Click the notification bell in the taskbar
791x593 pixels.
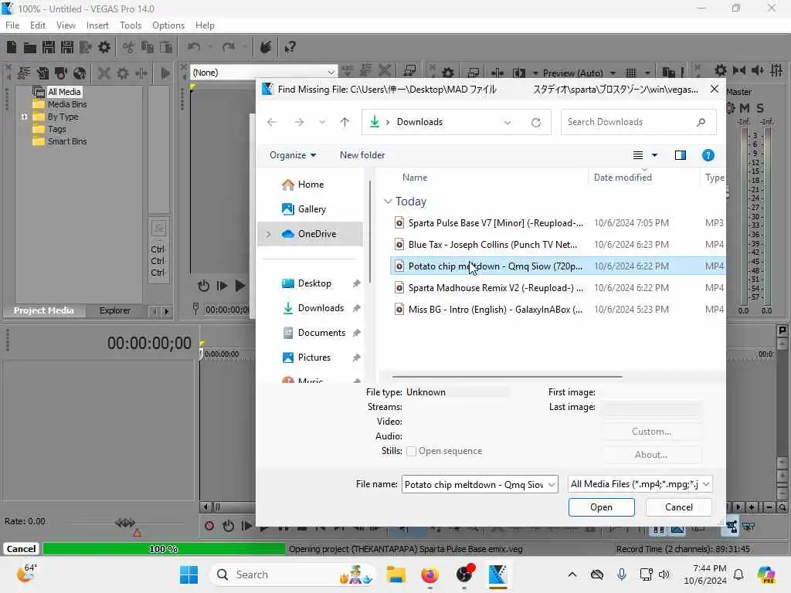pyautogui.click(x=738, y=574)
